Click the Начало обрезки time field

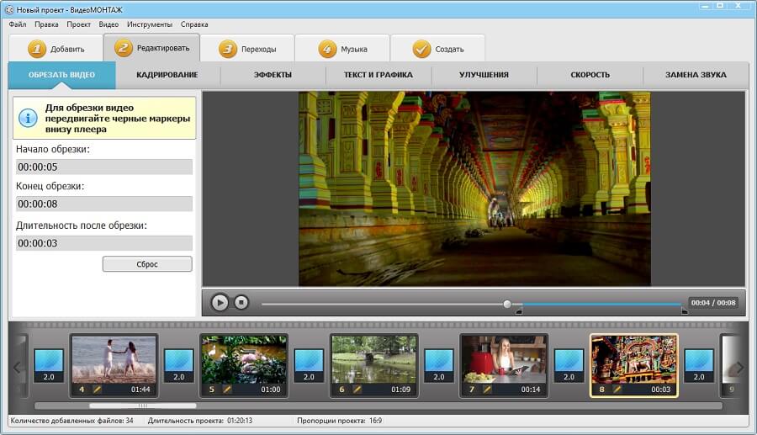(x=104, y=167)
